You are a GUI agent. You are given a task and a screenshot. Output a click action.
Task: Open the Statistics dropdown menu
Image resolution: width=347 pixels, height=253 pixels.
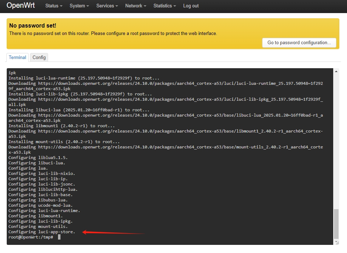tap(164, 6)
